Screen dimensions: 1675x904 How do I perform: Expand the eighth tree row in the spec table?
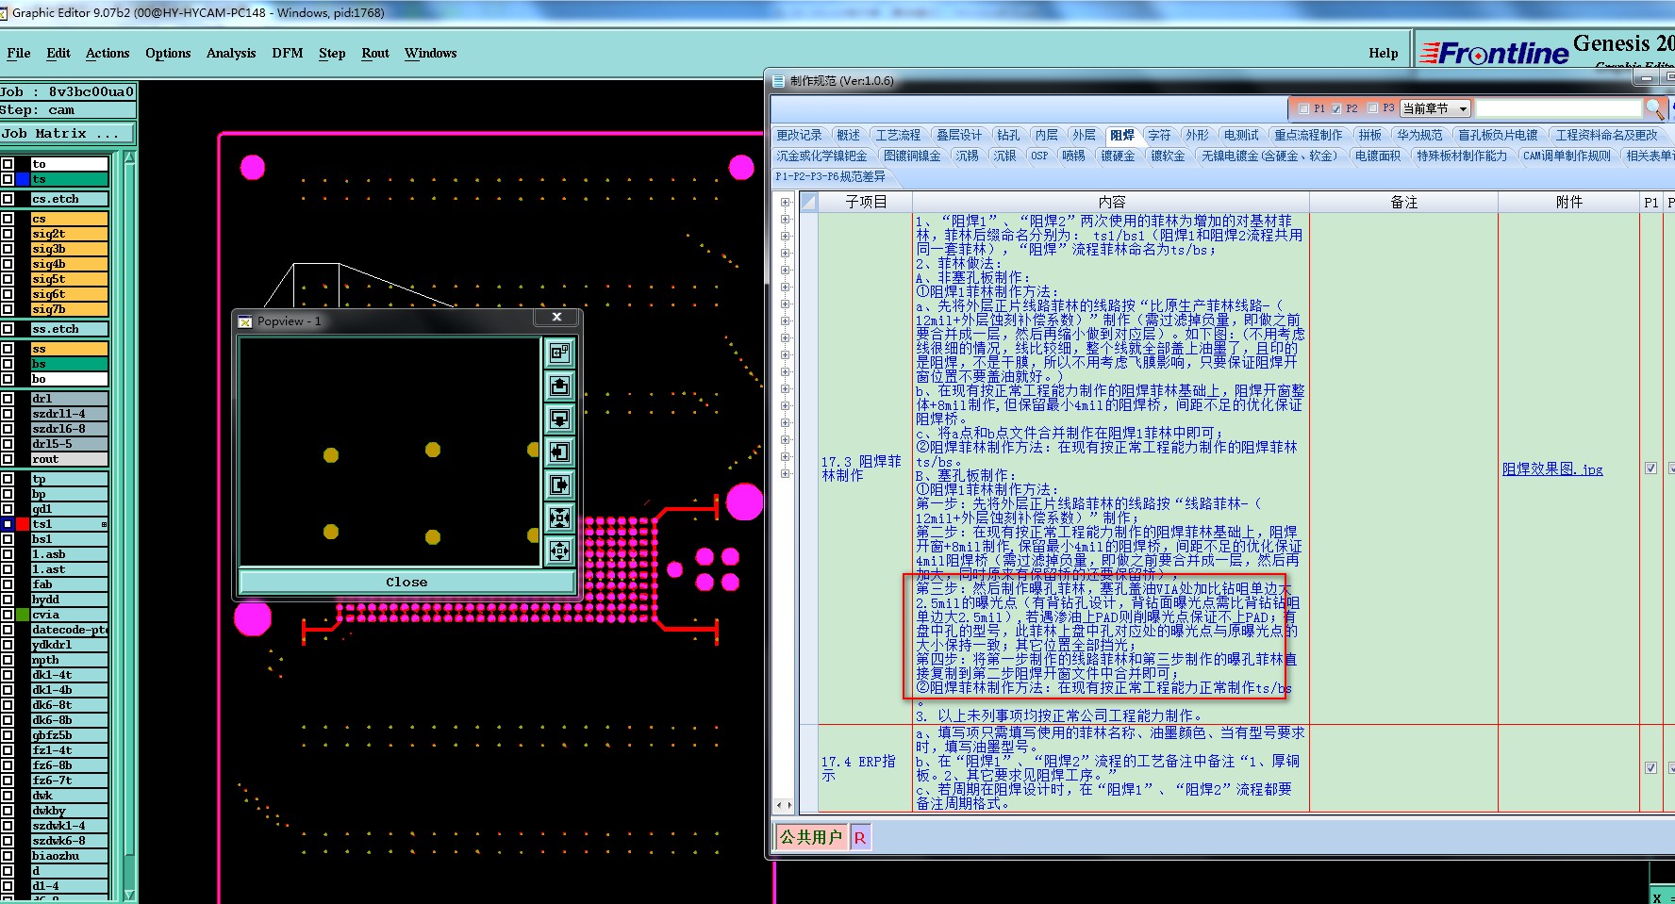tap(785, 321)
